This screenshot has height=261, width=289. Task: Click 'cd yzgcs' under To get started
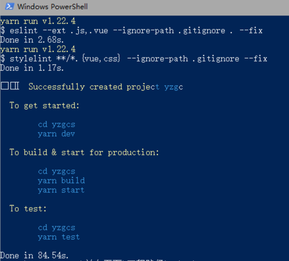click(x=57, y=125)
